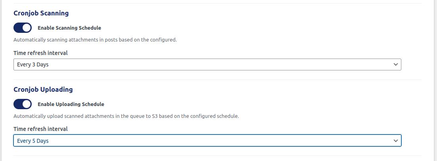Viewport: 437px width, 161px height.
Task: Open the Cronjob Uploading interval dropdown
Action: tap(207, 141)
